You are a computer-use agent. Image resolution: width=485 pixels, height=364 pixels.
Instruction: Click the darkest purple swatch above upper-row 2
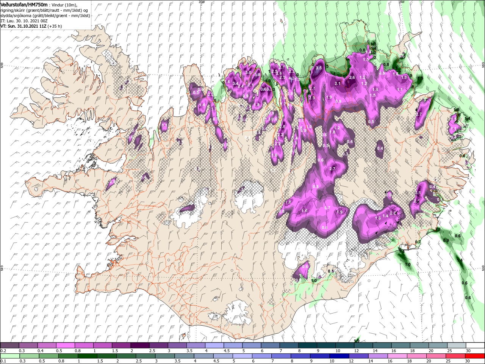(140, 345)
